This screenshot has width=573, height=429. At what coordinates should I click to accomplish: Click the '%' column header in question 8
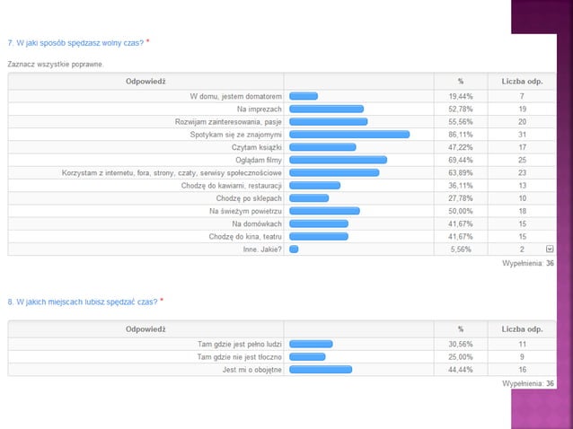point(461,329)
